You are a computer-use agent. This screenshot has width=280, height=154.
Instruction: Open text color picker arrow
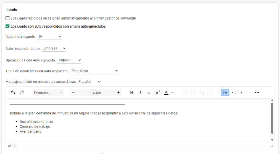pos(173,93)
